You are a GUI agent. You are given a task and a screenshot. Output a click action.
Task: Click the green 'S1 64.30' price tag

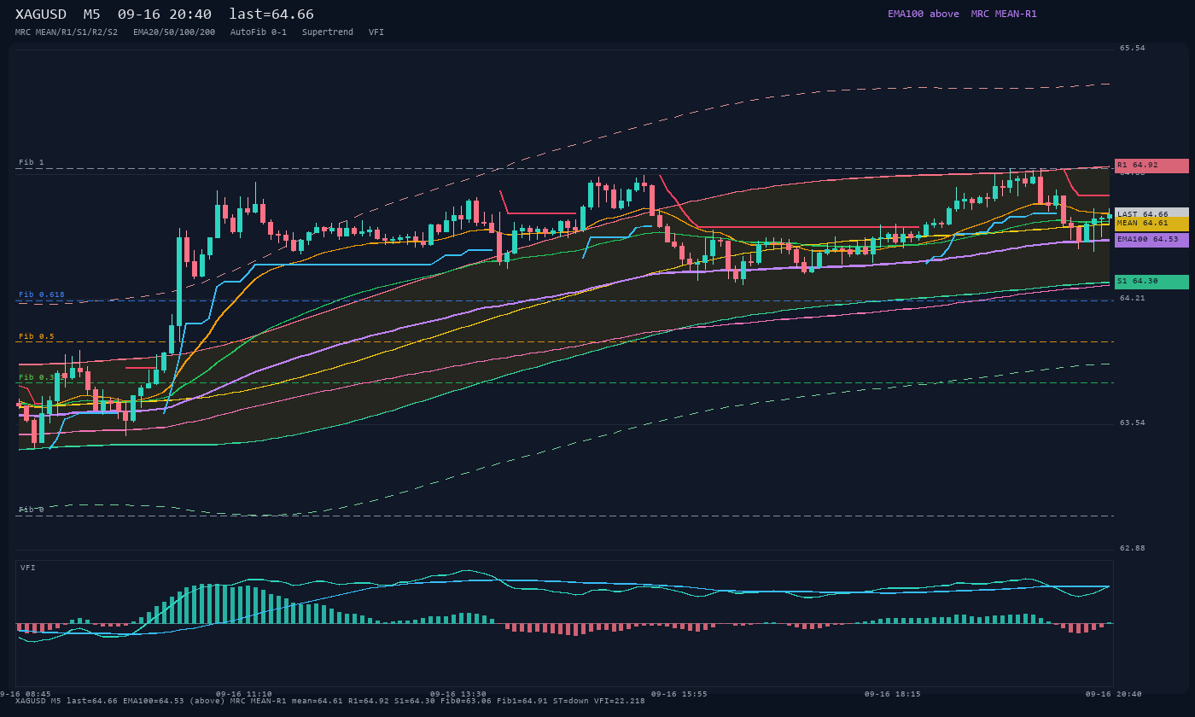(x=1151, y=282)
